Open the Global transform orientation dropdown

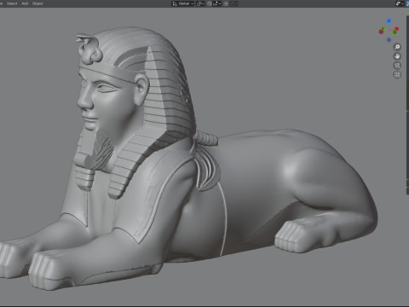point(182,3)
